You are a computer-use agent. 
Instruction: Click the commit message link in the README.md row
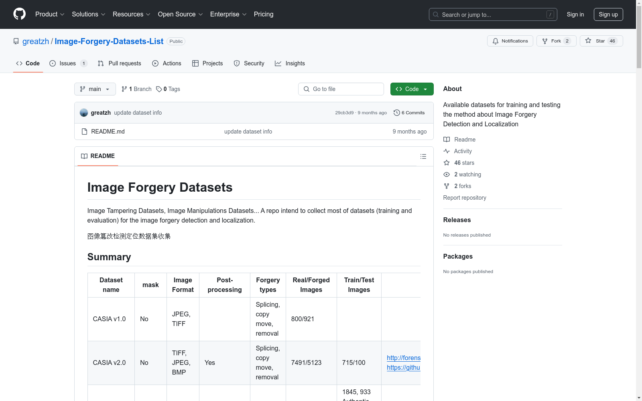pos(248,132)
